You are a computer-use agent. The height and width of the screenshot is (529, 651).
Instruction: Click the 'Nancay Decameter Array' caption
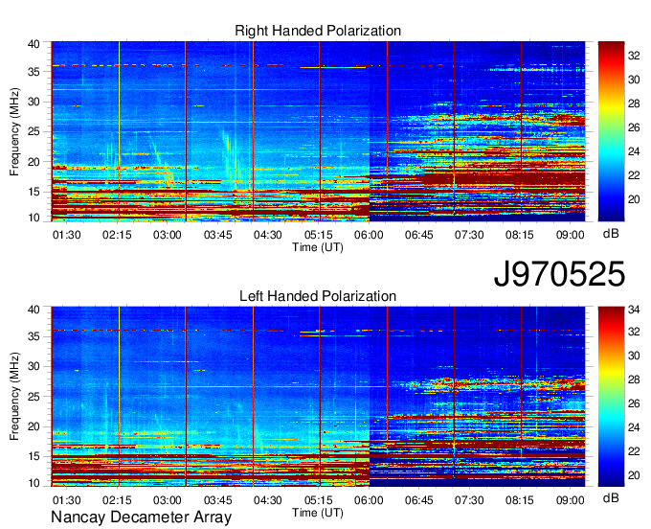[141, 517]
